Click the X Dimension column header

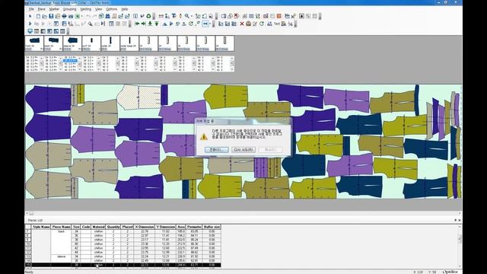tap(145, 227)
